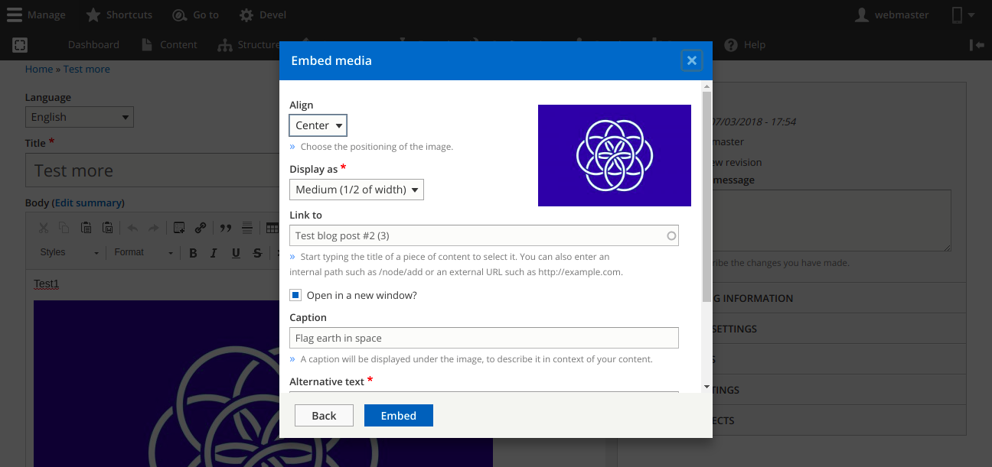The height and width of the screenshot is (467, 992).
Task: Click the Block quote icon
Action: [226, 228]
